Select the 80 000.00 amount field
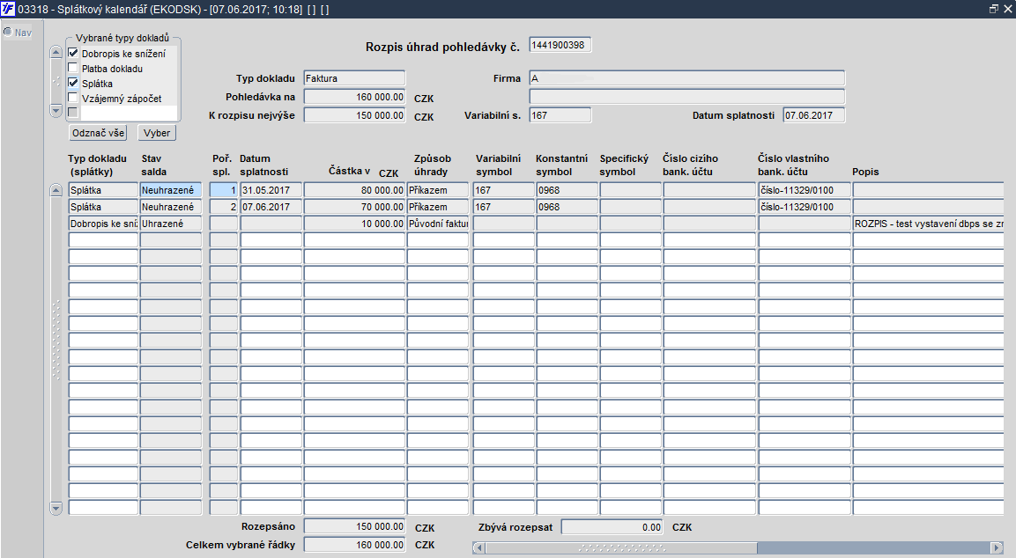 tap(354, 190)
